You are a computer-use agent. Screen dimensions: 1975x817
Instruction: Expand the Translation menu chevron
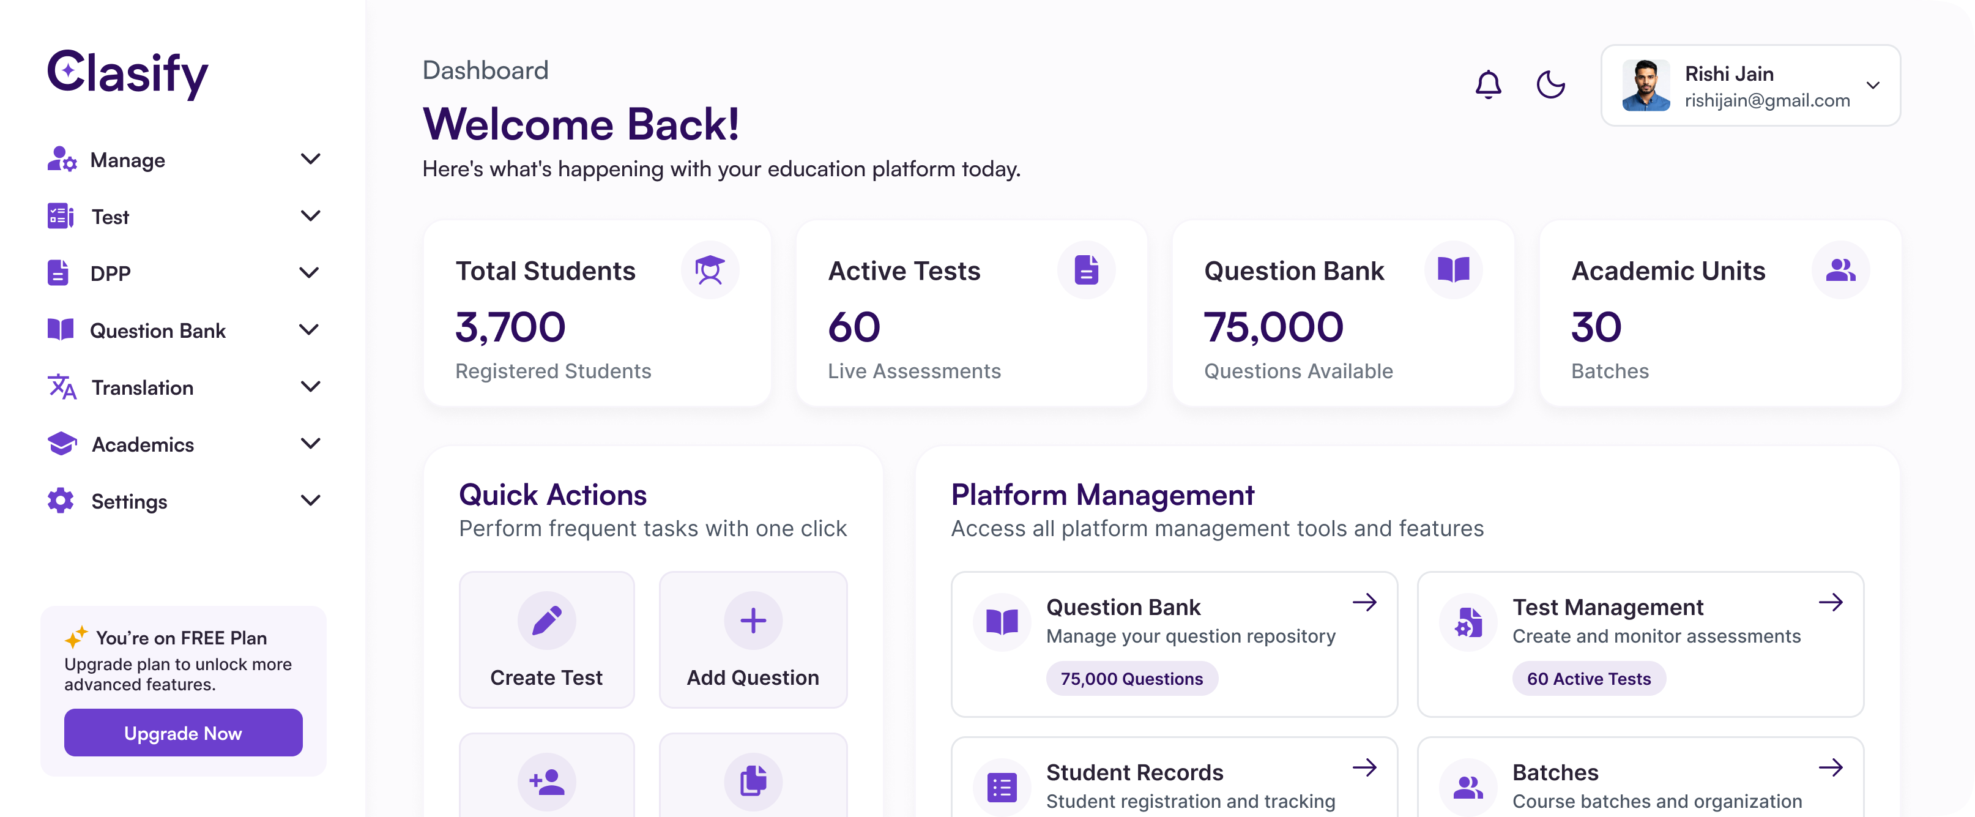(x=310, y=387)
